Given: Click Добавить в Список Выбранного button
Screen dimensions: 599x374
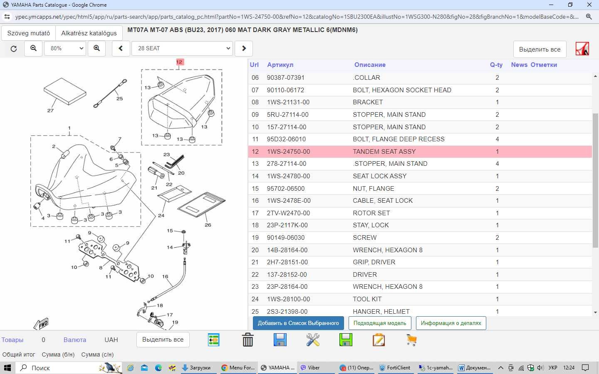Looking at the screenshot, I should tap(298, 323).
